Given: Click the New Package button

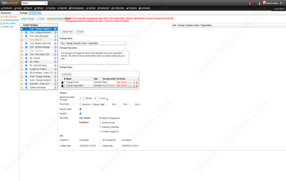Looking at the screenshot, I should [x=28, y=19].
